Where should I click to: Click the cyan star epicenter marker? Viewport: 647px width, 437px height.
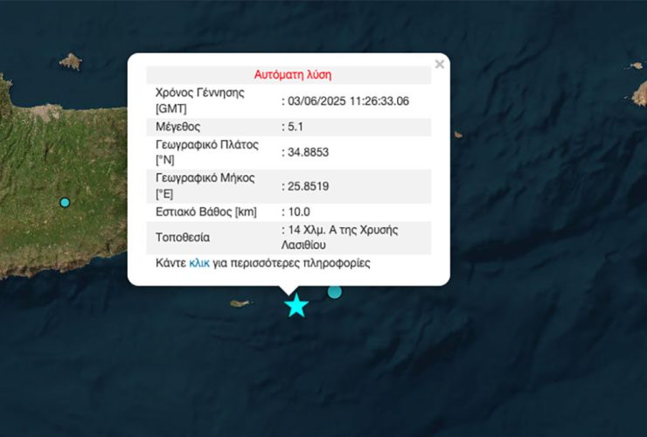coord(296,306)
